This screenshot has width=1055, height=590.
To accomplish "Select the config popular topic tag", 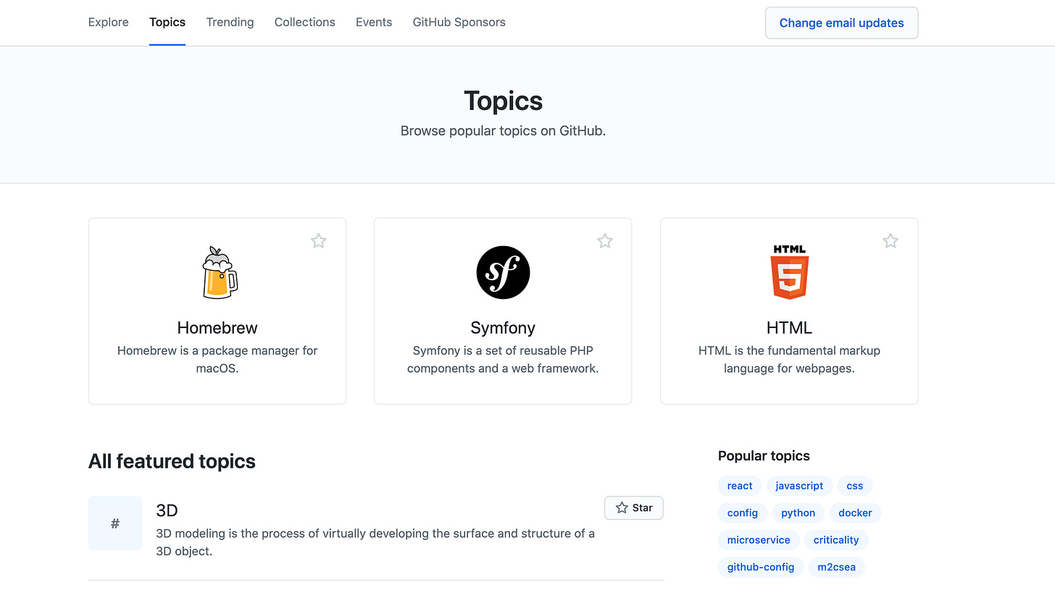I will tap(743, 513).
